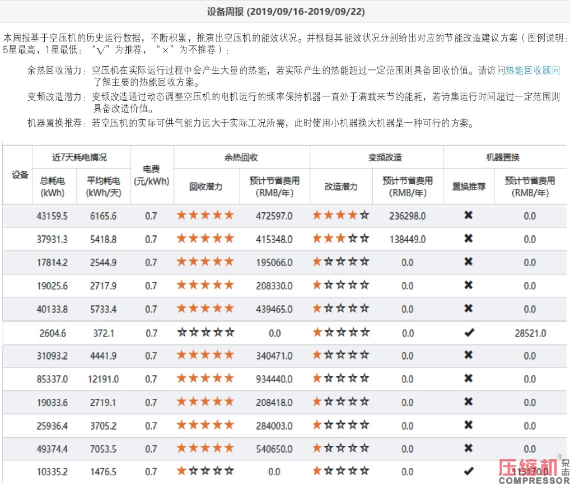The width and height of the screenshot is (570, 484).
Task: Click recovery stars in row 17814.2
Action: point(205,262)
